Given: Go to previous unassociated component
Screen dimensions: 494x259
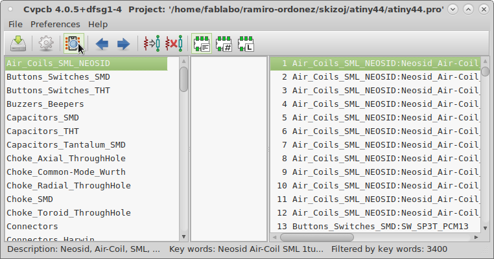Looking at the screenshot, I should click(x=102, y=44).
